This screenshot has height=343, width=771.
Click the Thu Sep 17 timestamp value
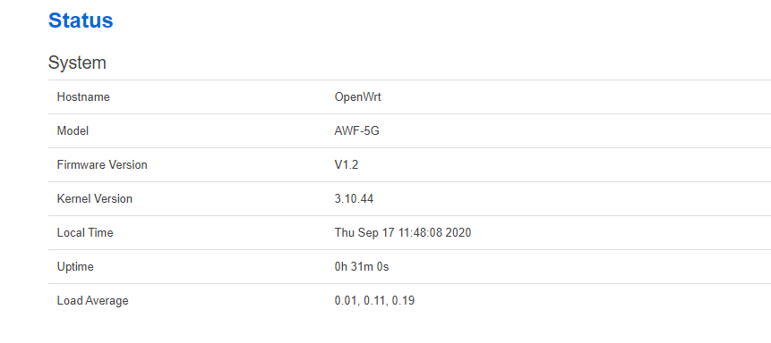[403, 232]
